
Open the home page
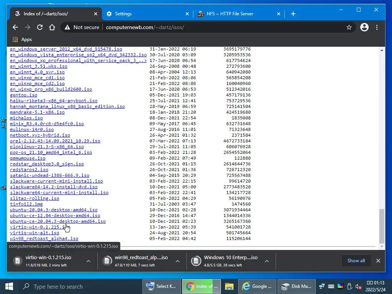coord(52,27)
